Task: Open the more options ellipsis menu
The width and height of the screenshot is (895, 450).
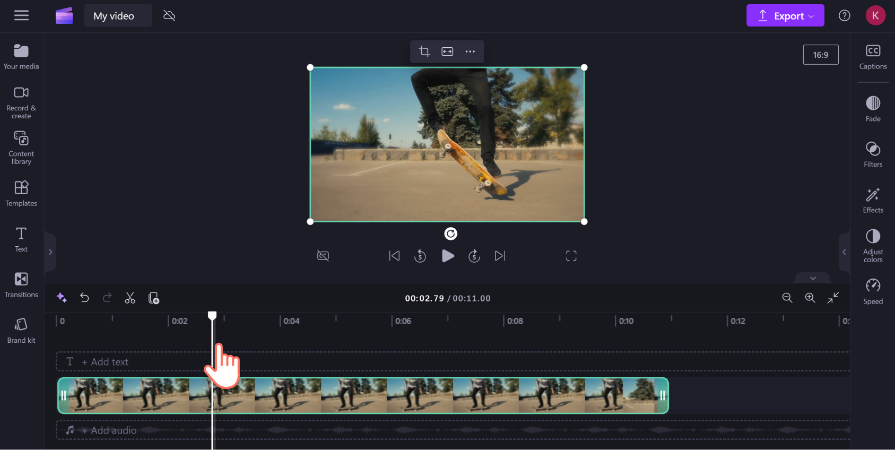Action: (x=470, y=51)
